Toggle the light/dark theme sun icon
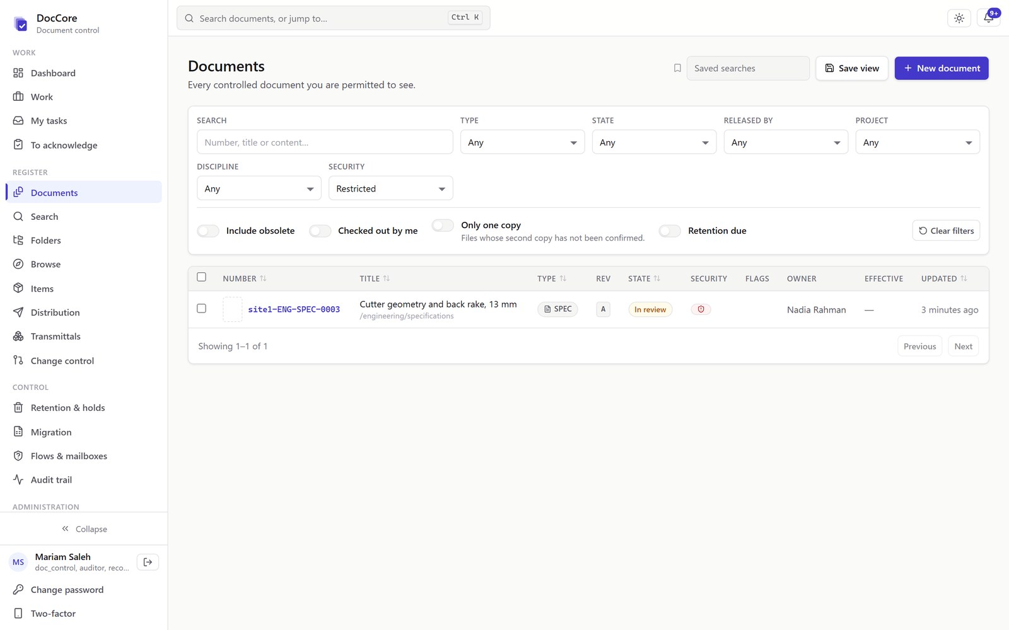Image resolution: width=1009 pixels, height=630 pixels. pos(959,18)
